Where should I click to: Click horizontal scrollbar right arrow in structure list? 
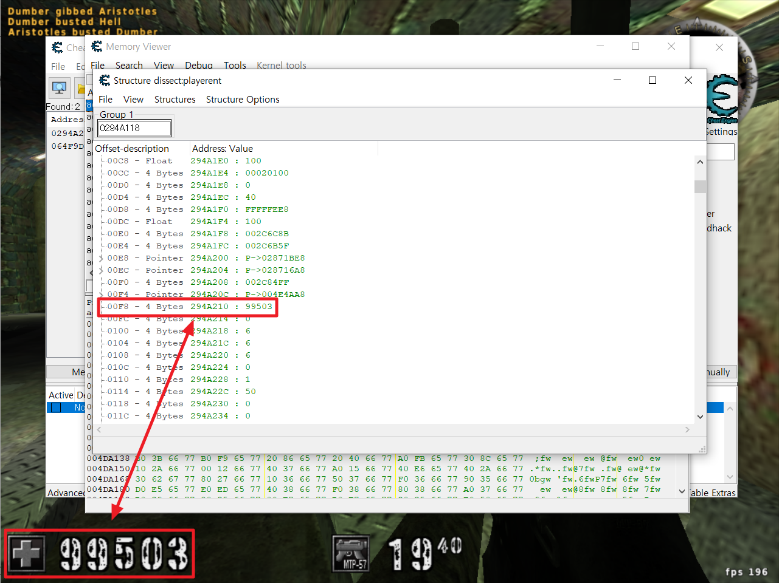click(x=688, y=429)
